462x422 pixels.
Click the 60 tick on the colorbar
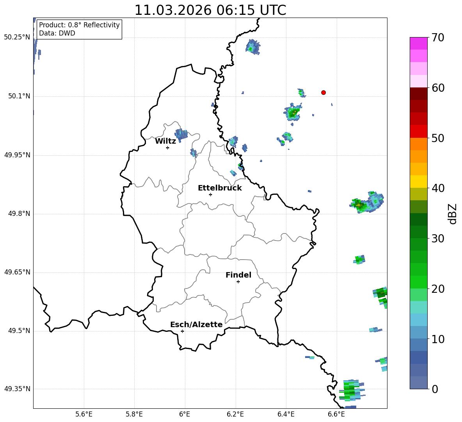[x=437, y=88]
